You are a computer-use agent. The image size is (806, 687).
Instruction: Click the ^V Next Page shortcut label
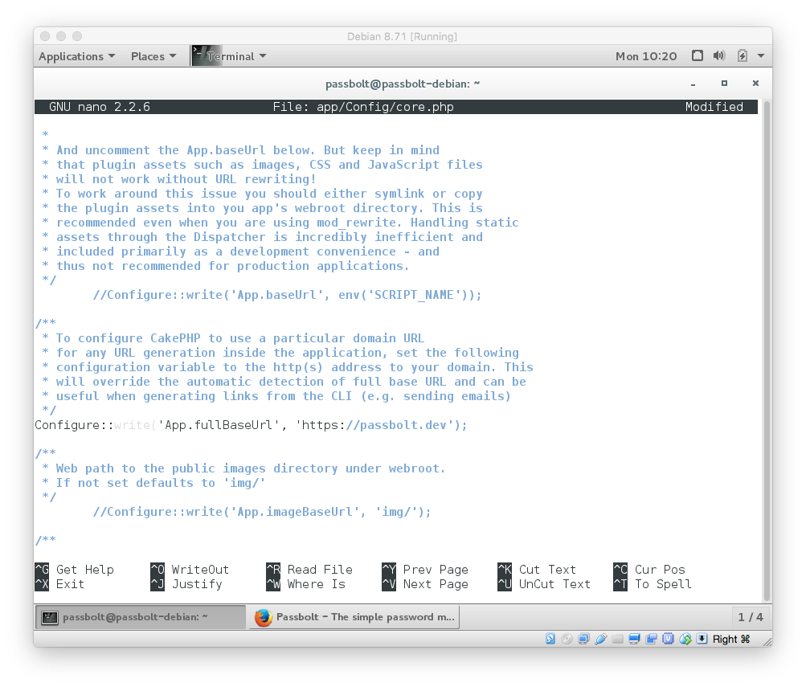click(x=425, y=583)
